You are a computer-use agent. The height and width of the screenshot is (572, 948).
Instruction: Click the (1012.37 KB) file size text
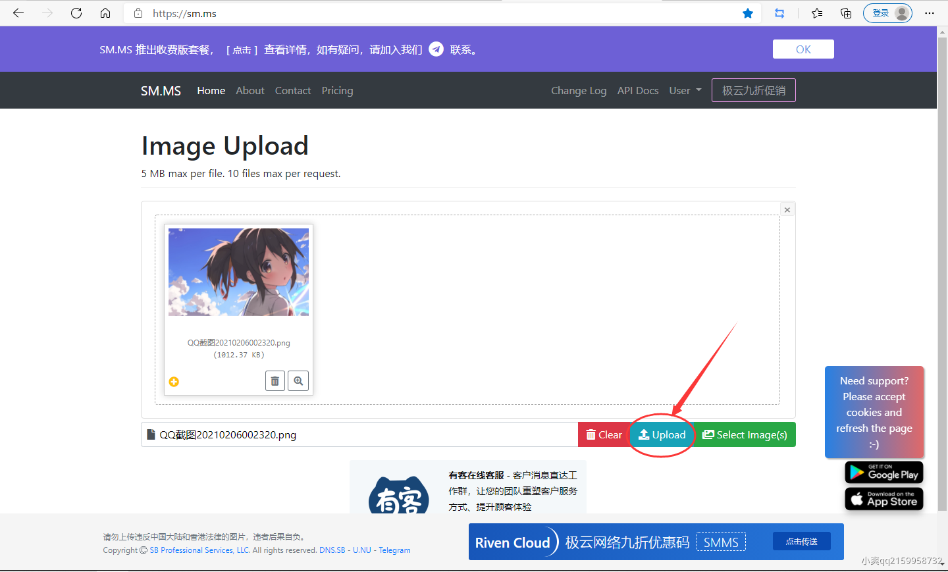tap(238, 355)
